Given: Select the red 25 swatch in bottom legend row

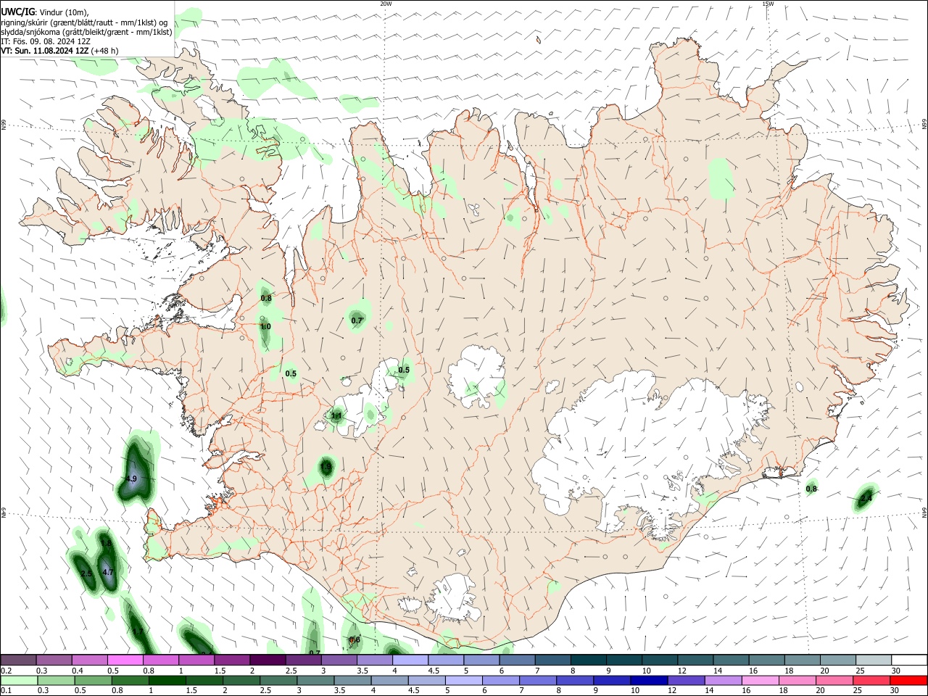Looking at the screenshot, I should [x=871, y=680].
